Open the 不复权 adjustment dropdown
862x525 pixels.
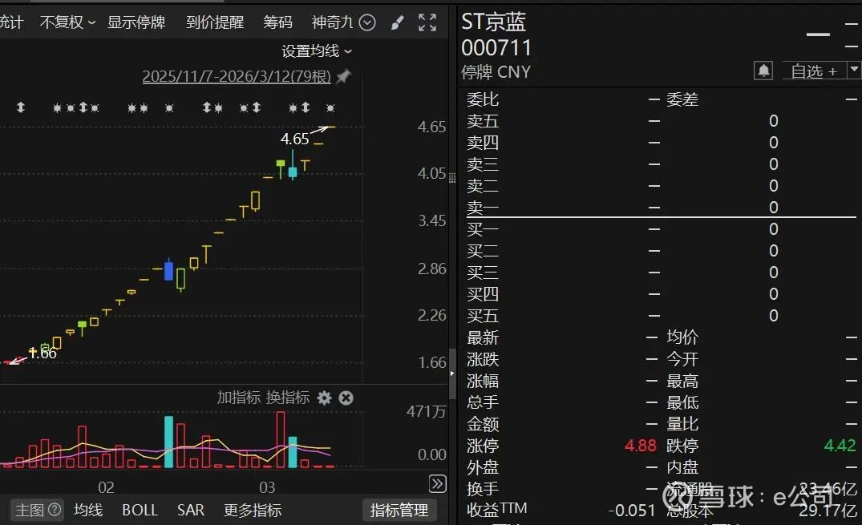coord(67,22)
